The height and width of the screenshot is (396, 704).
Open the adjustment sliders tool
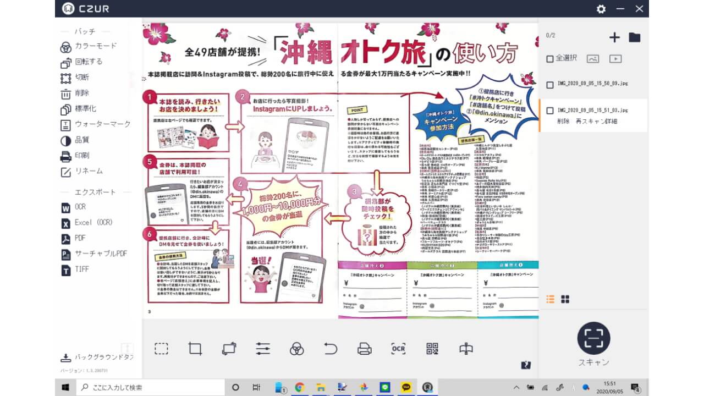coord(263,348)
